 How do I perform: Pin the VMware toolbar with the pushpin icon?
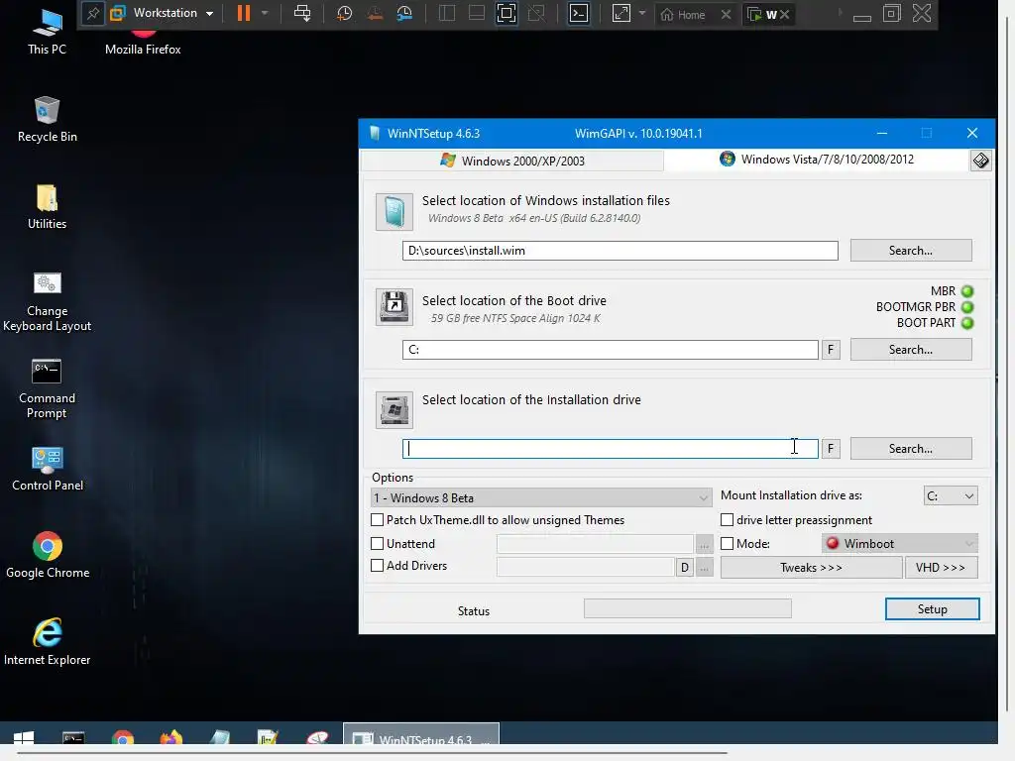[92, 14]
